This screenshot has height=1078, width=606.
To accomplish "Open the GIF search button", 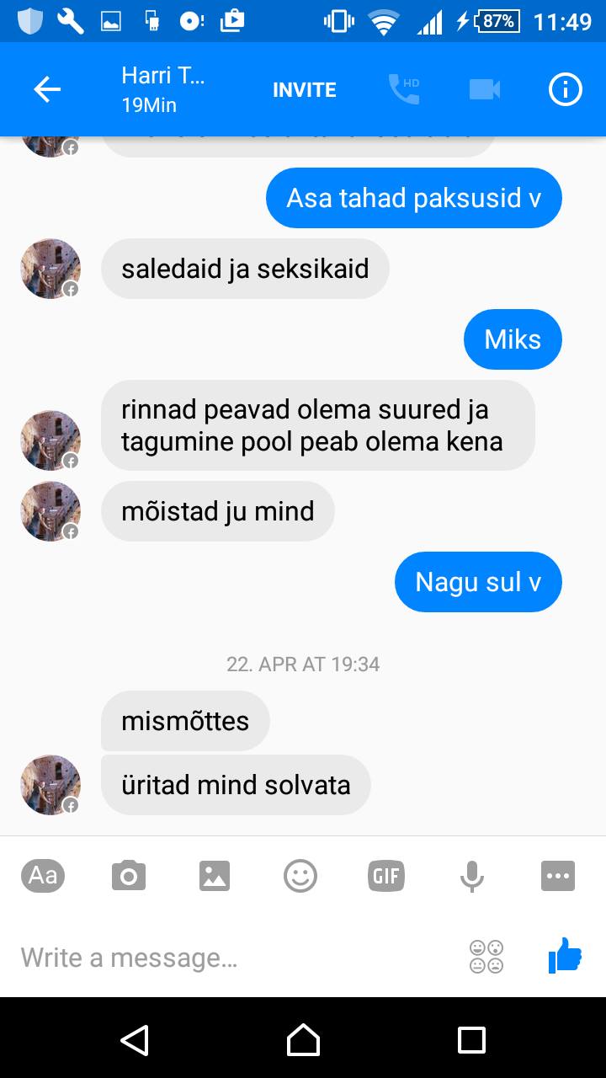I will point(386,876).
